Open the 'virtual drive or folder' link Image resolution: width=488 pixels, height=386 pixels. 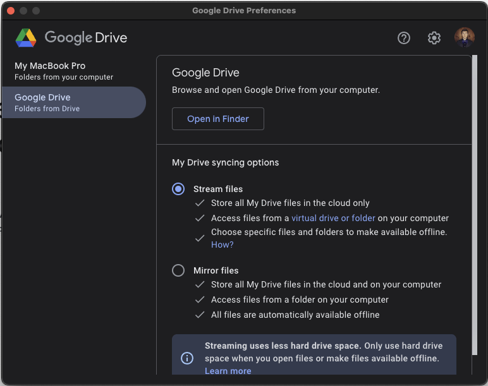tap(333, 218)
